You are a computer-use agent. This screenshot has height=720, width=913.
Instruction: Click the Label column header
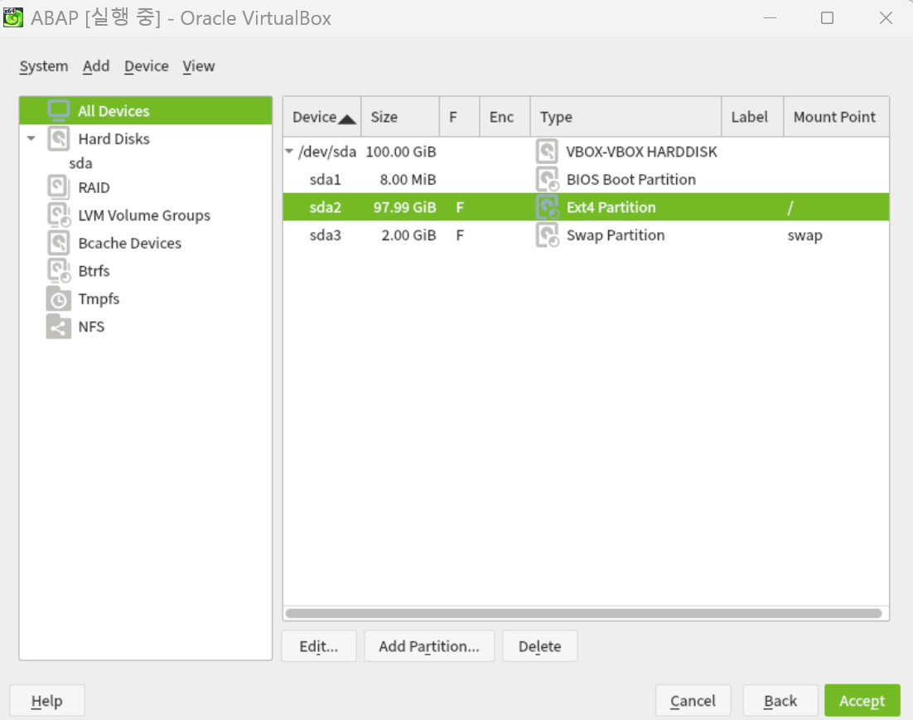[752, 117]
